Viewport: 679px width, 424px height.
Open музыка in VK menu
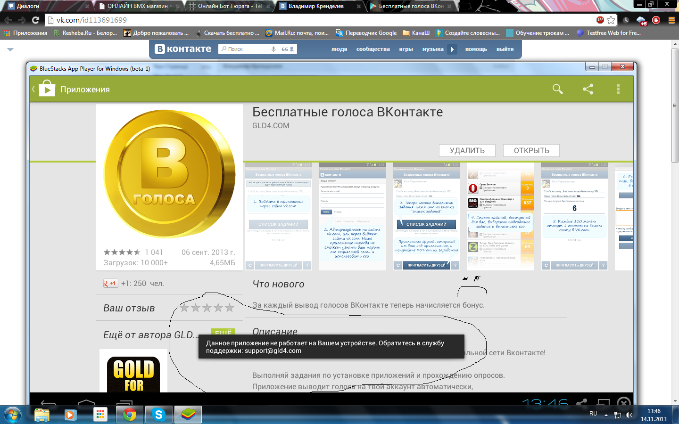(x=433, y=49)
